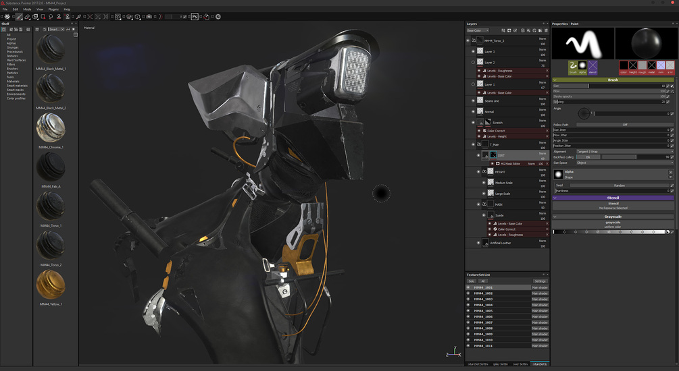This screenshot has width=679, height=371.
Task: Open the Mode menu
Action: click(x=27, y=9)
